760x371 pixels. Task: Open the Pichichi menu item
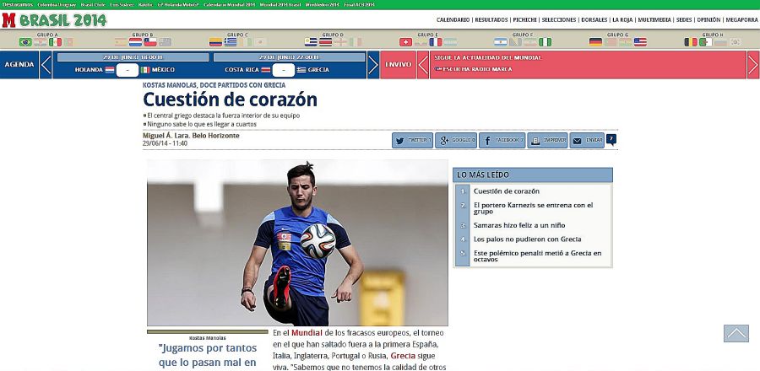(527, 19)
